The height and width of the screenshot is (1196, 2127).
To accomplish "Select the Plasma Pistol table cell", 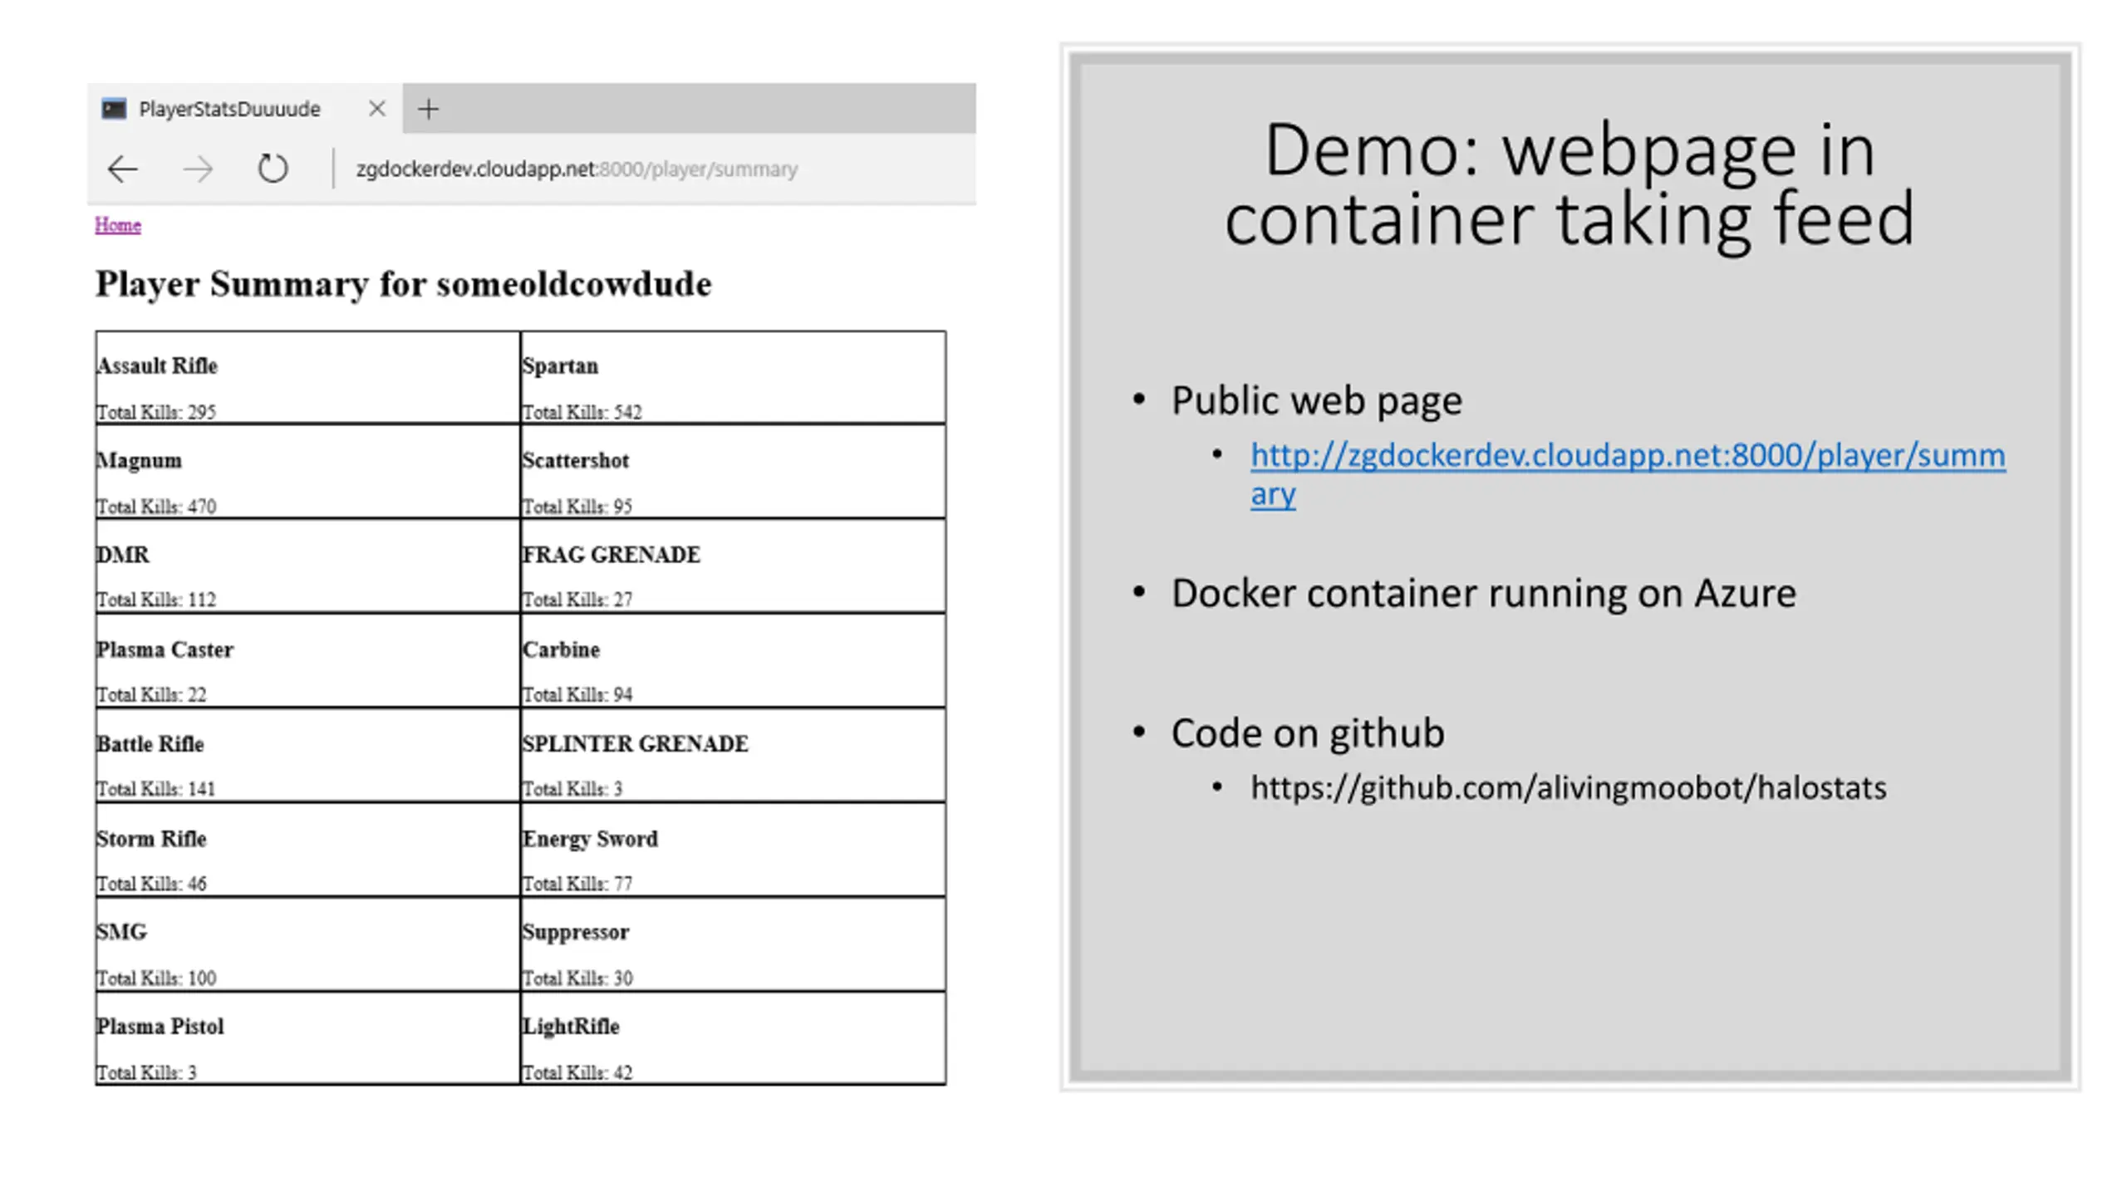I will point(307,1038).
